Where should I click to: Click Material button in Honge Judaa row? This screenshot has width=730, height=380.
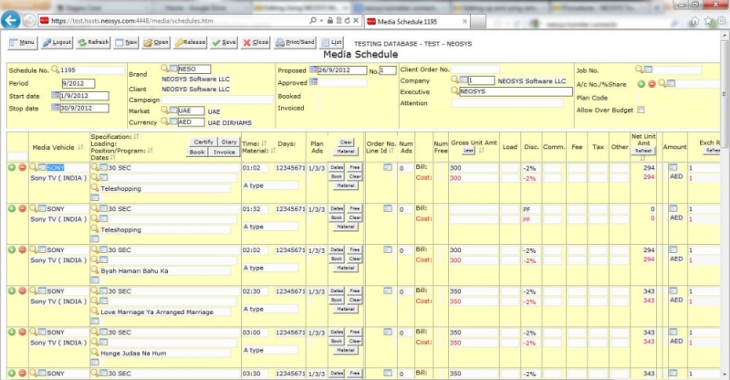(346, 350)
